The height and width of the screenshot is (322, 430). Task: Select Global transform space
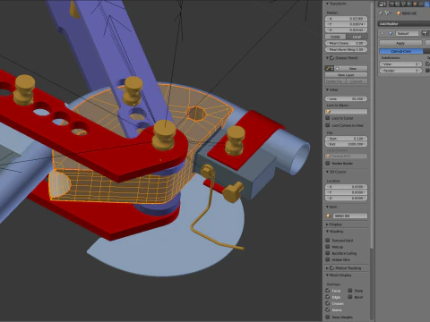point(335,37)
